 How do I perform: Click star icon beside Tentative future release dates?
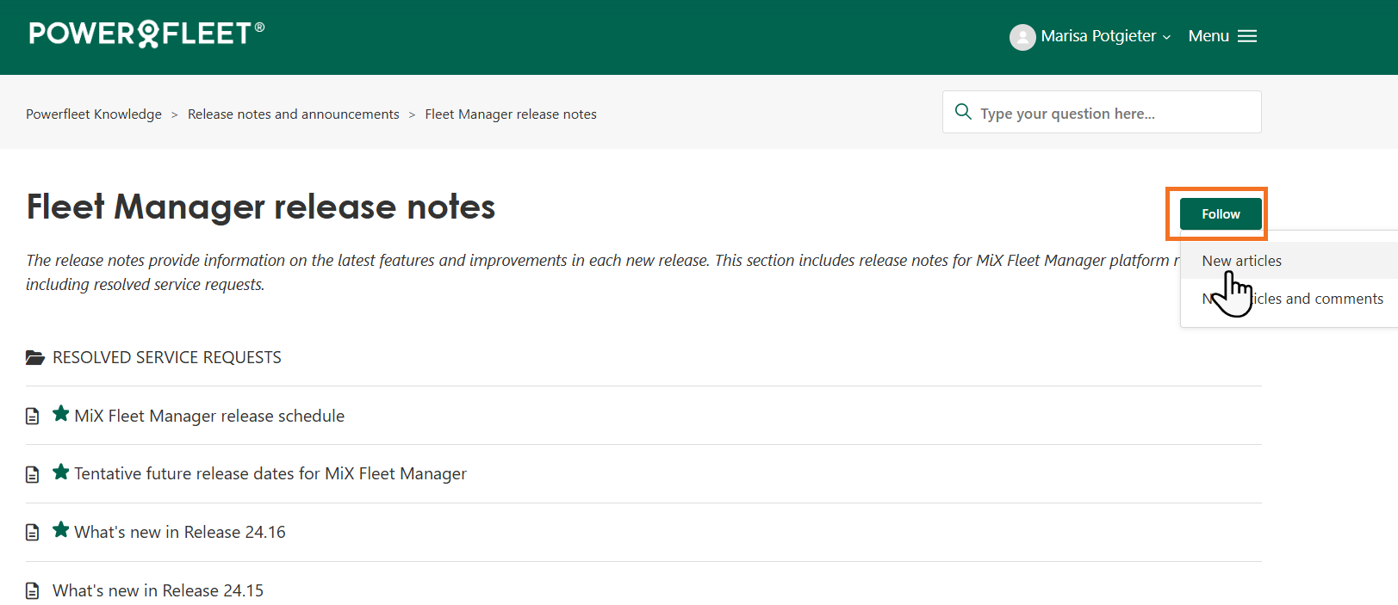coord(60,472)
